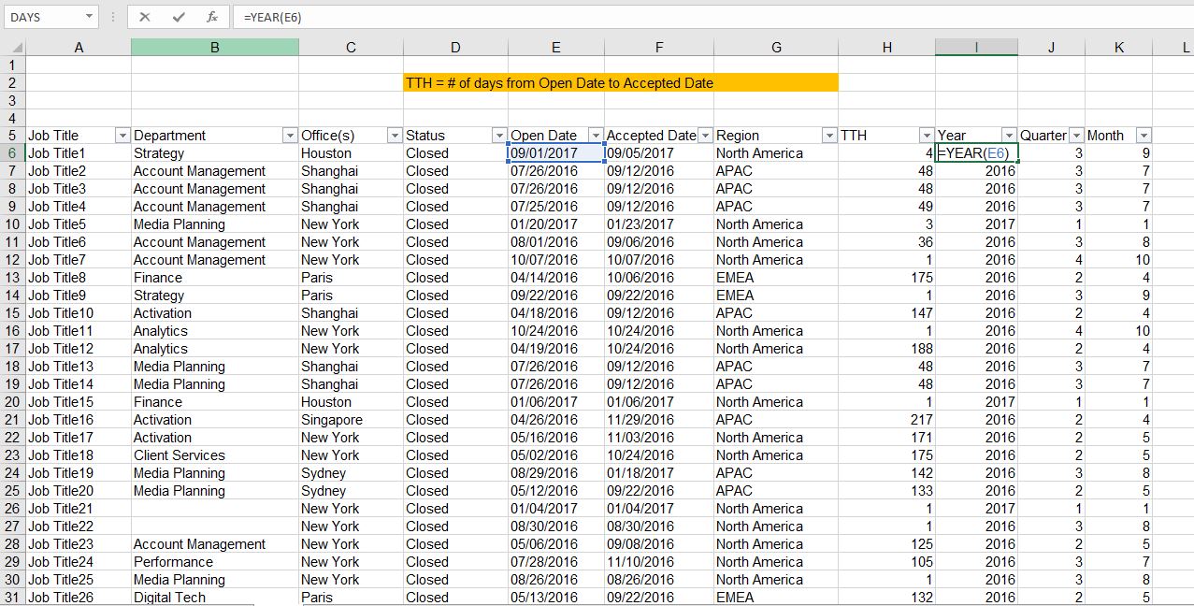Expand the Department filter dropdown
This screenshot has width=1194, height=606.
coord(289,136)
